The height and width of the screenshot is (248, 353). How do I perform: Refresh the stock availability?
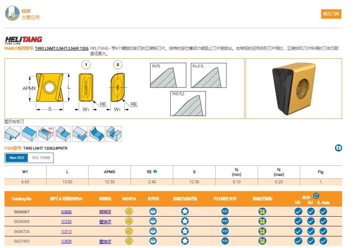pyautogui.click(x=316, y=196)
